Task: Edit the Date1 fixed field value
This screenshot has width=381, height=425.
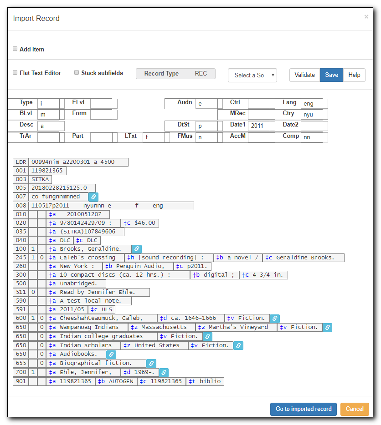Action: tap(259, 126)
